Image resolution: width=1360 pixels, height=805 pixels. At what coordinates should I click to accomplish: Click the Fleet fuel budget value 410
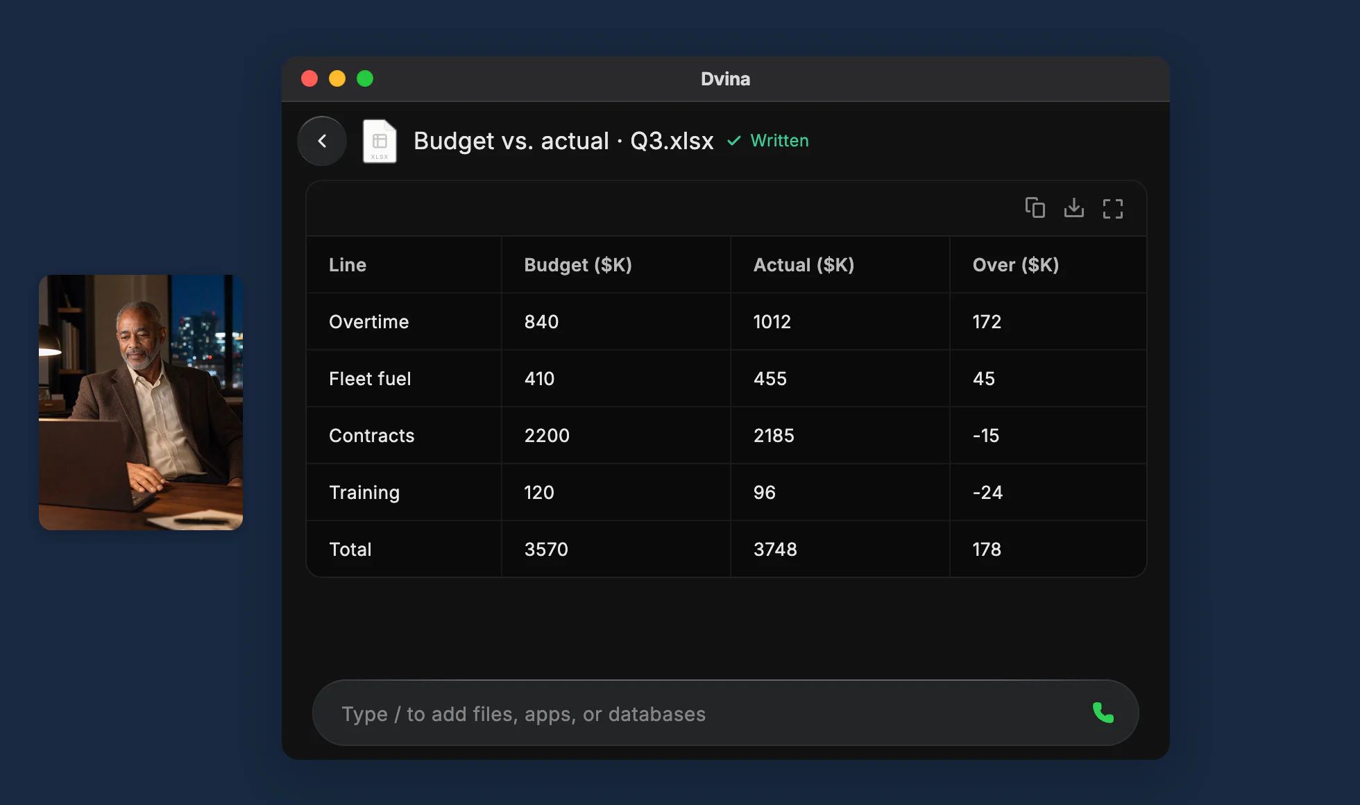click(539, 378)
